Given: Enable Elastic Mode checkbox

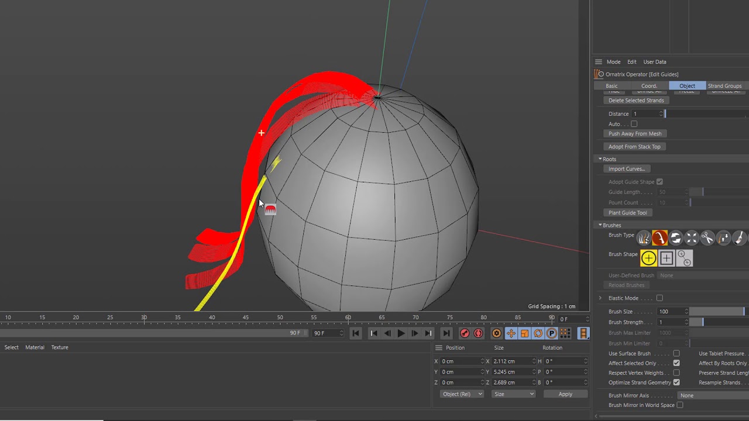Looking at the screenshot, I should [659, 298].
